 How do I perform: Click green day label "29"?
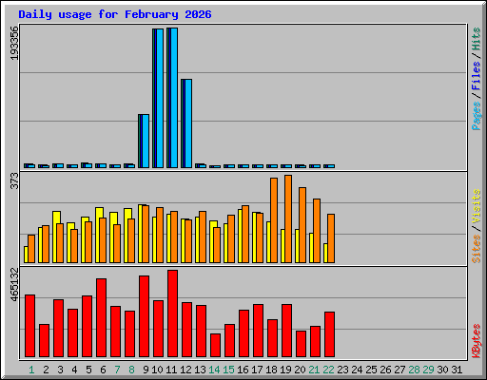[x=428, y=370]
